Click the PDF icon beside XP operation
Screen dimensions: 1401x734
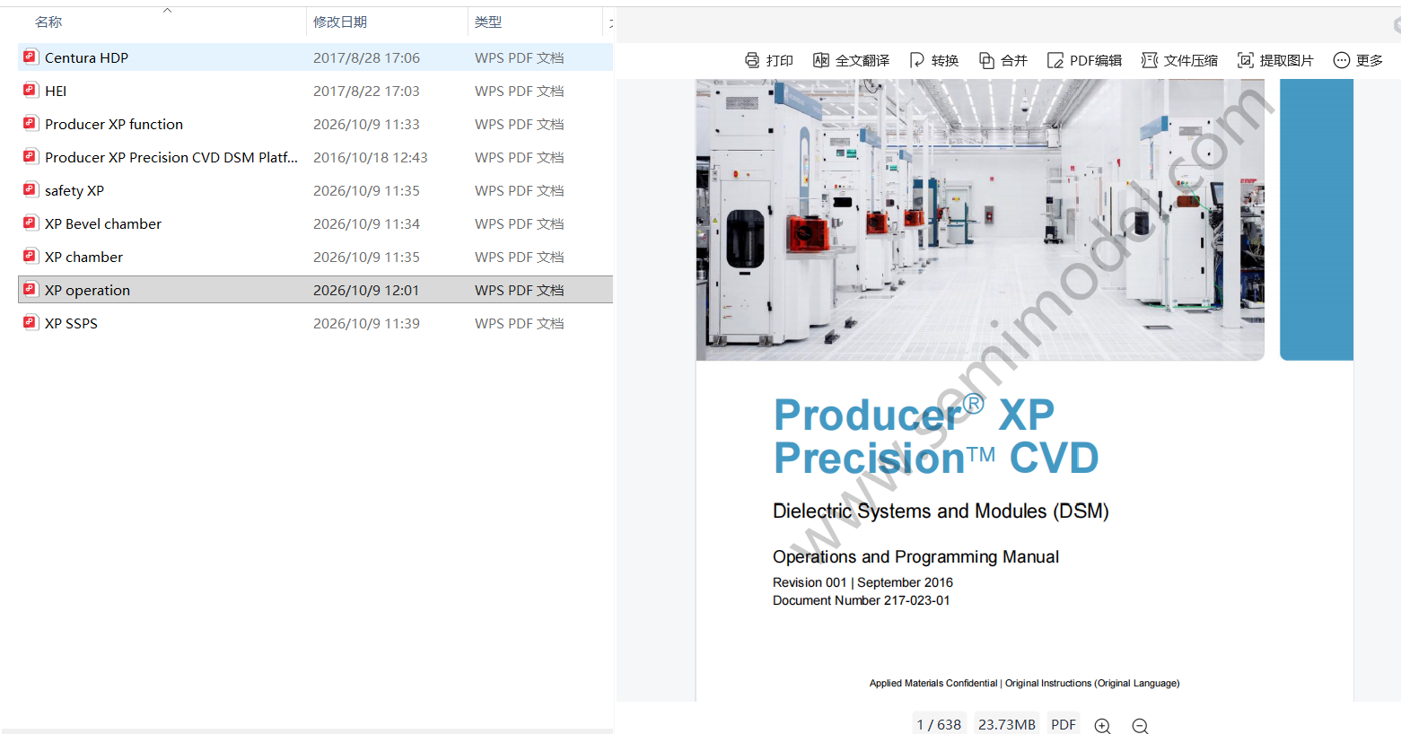click(31, 289)
